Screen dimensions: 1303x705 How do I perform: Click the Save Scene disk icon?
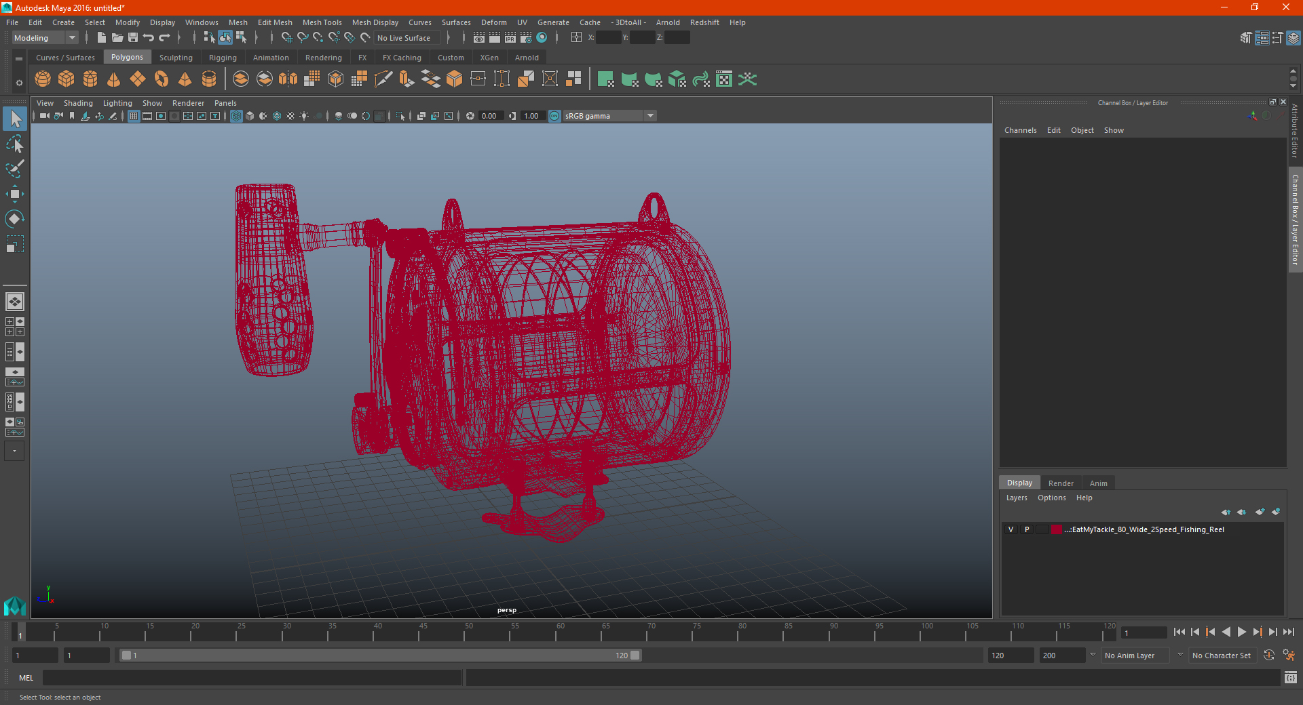pyautogui.click(x=133, y=38)
